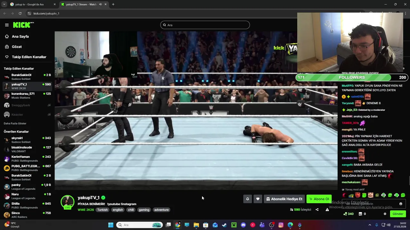Open chat settings gear icon
Screen dimensions: 410x230
(x=385, y=214)
